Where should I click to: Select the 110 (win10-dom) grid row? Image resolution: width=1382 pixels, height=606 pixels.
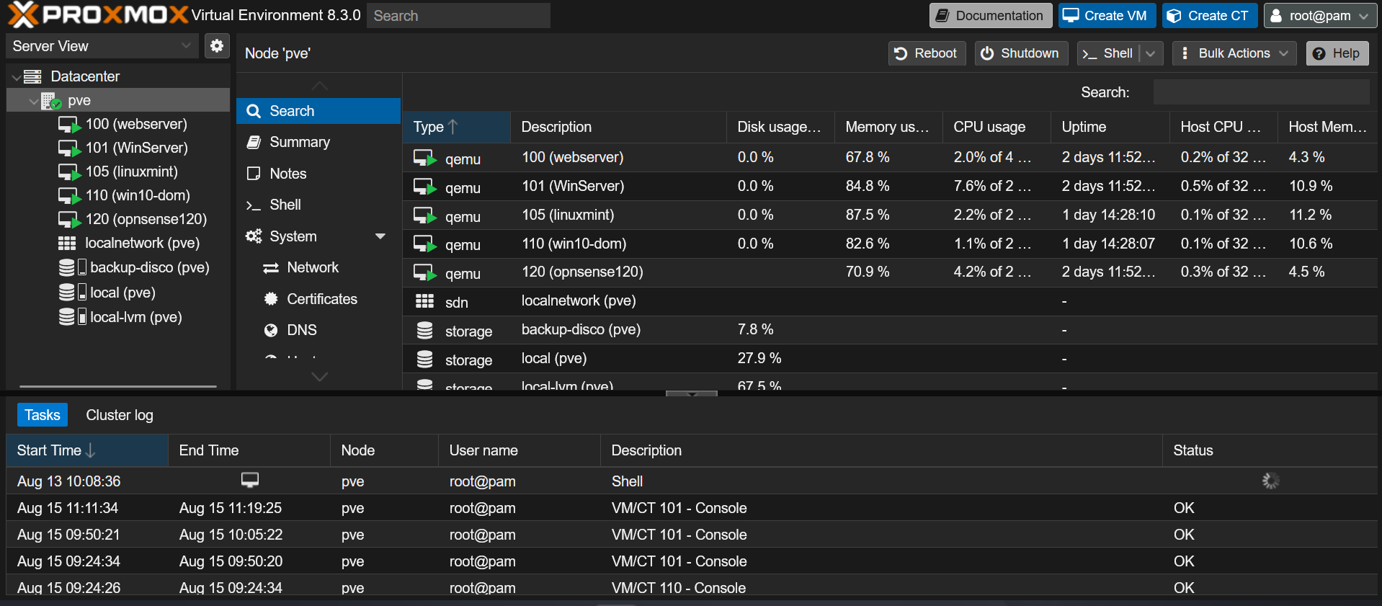[x=890, y=244]
